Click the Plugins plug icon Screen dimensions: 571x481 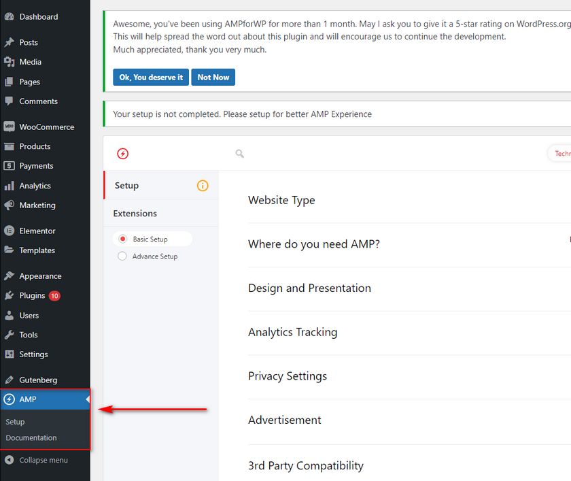point(9,295)
